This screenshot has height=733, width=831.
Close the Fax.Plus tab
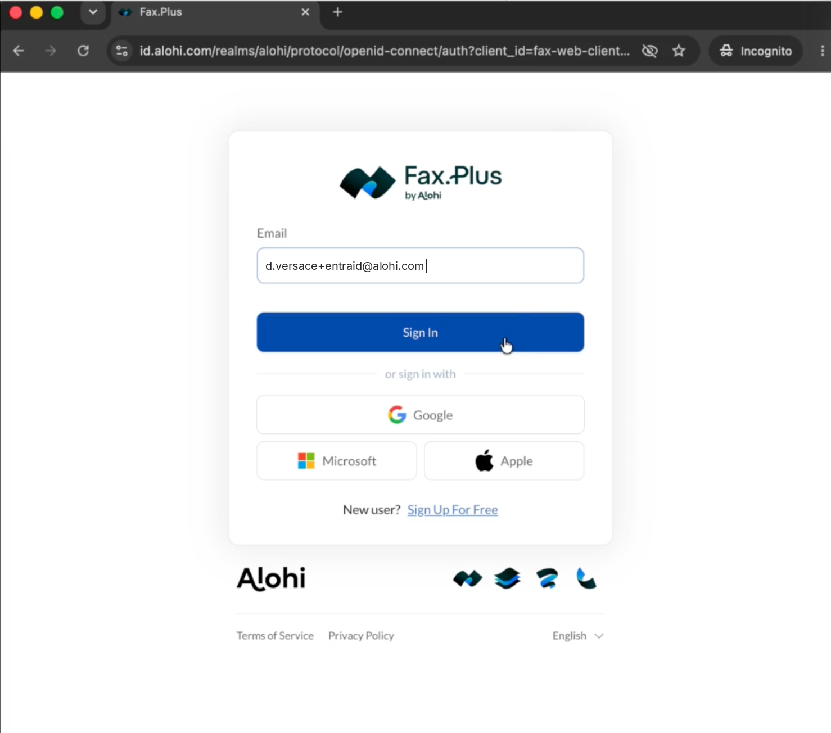point(305,12)
